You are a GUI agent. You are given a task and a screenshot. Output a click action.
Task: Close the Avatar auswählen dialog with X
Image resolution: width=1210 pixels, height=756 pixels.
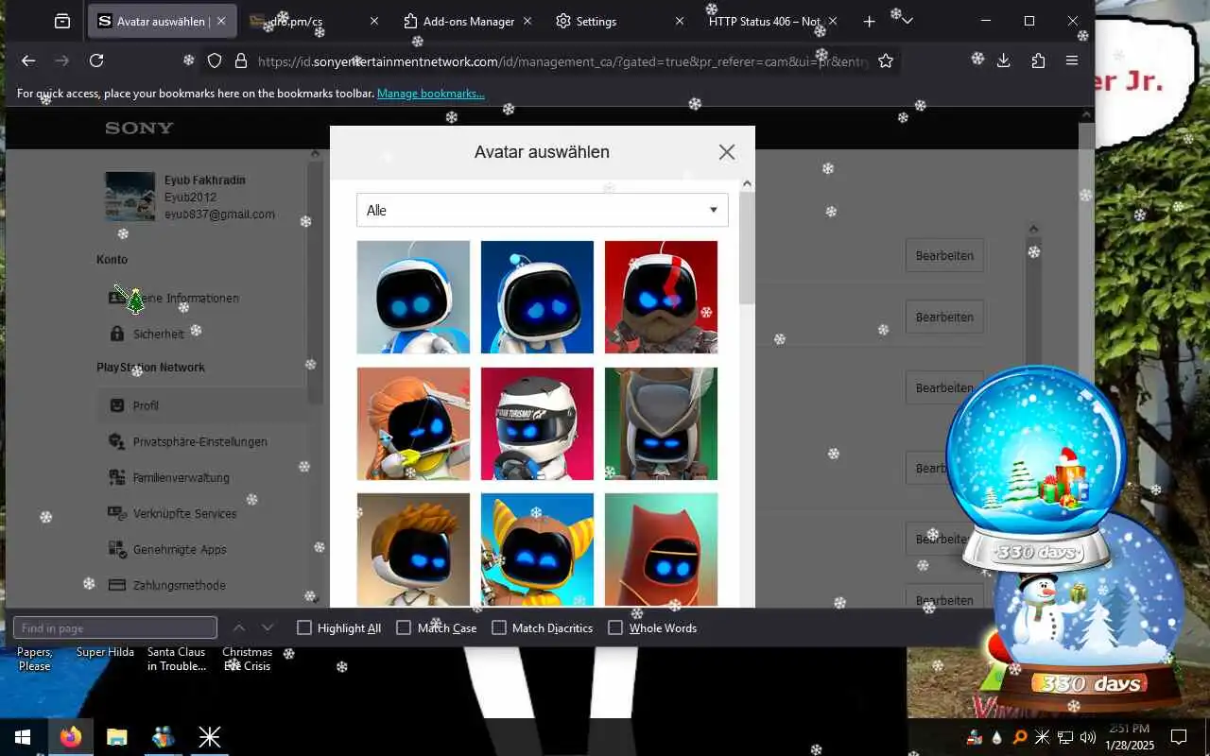(726, 152)
